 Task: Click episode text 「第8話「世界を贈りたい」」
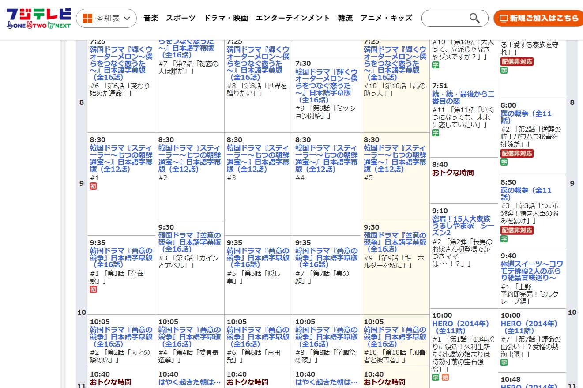[x=257, y=90]
